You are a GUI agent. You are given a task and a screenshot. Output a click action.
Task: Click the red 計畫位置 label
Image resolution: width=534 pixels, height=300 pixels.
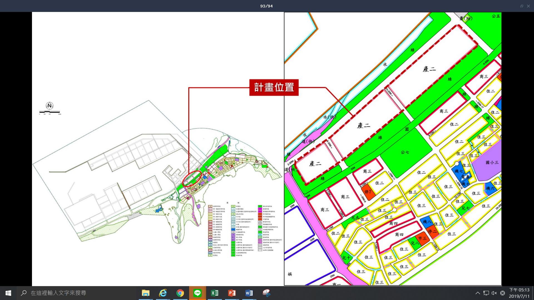coord(274,87)
